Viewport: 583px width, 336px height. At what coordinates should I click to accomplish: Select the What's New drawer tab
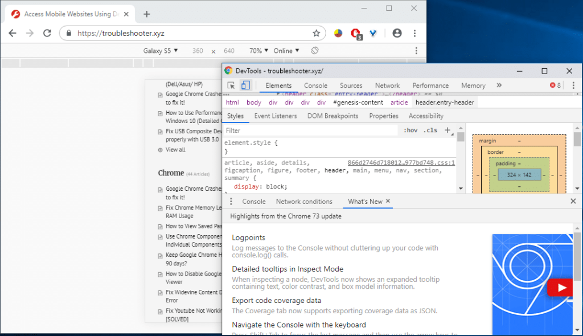click(365, 201)
